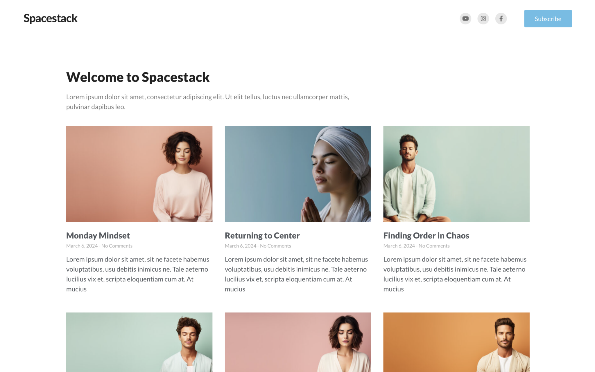Open the Facebook social icon
Viewport: 595px width, 372px height.
[501, 19]
